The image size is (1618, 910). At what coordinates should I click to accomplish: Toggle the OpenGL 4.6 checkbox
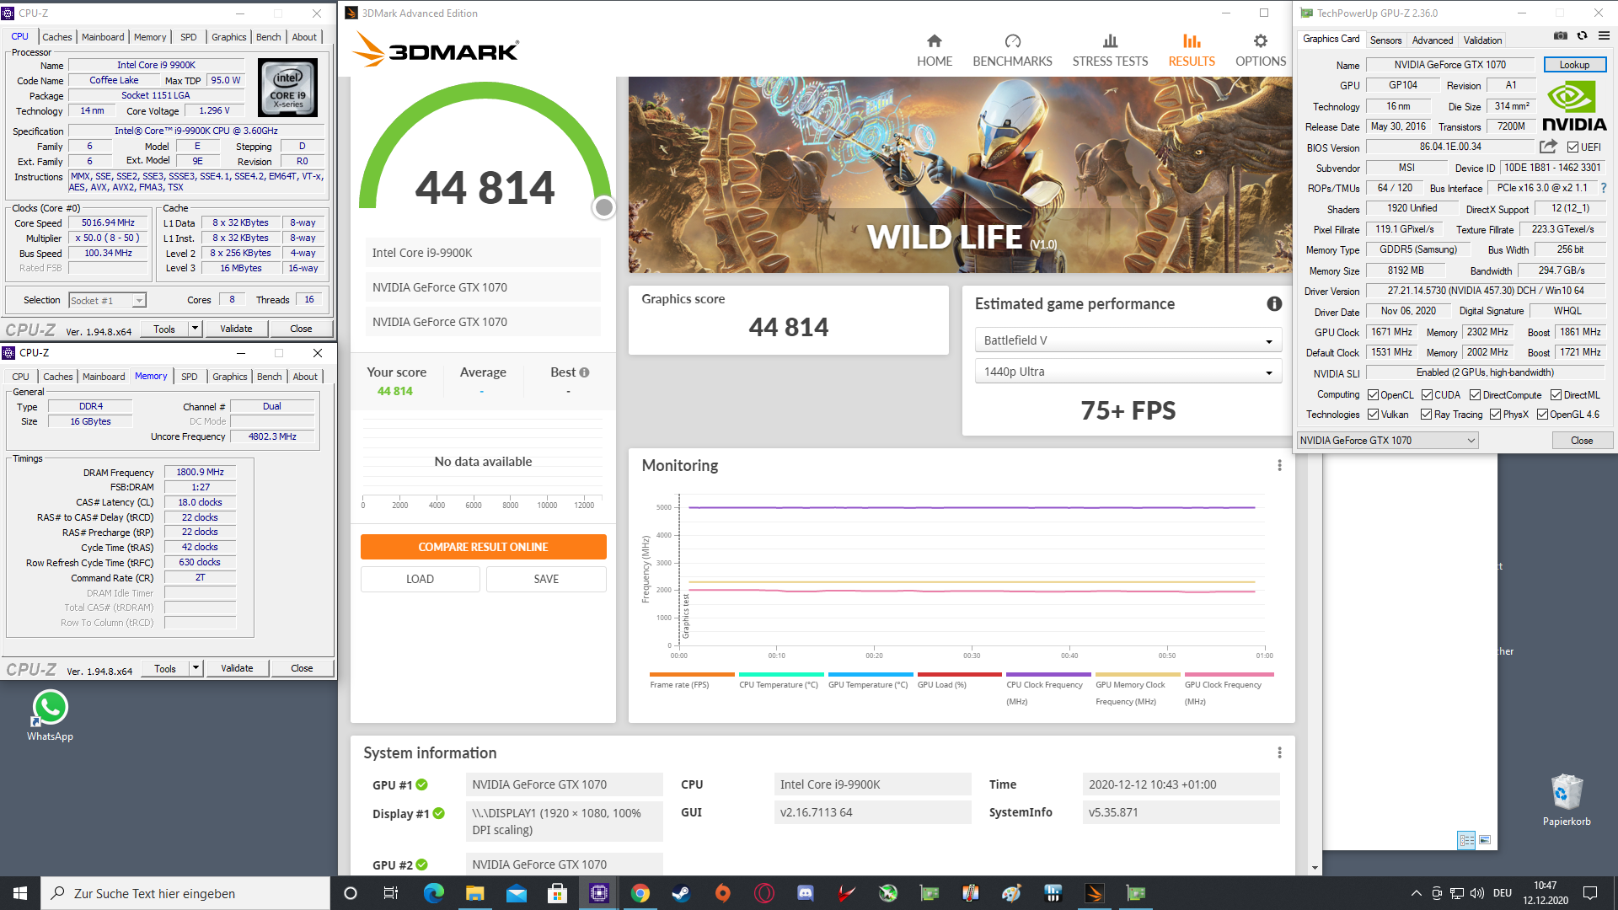pos(1542,415)
